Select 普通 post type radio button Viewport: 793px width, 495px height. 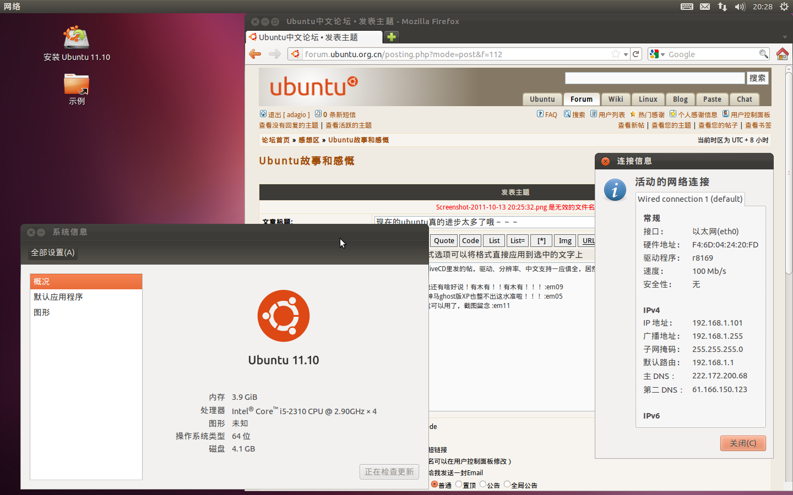tap(434, 485)
